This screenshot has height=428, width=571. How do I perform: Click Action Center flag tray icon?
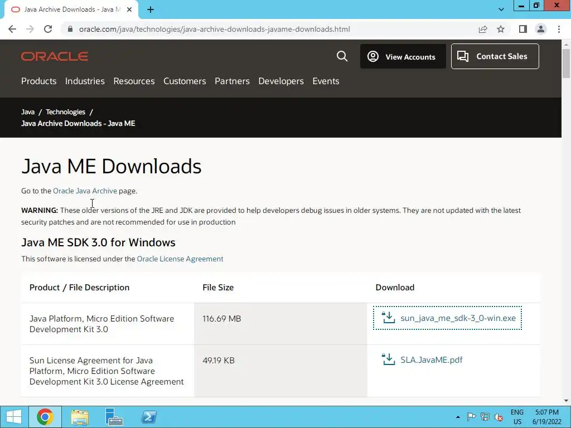[471, 417]
